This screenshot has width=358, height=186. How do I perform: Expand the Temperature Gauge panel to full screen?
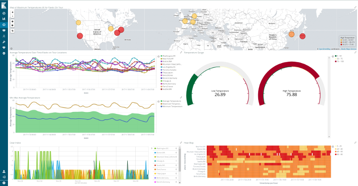(355, 53)
